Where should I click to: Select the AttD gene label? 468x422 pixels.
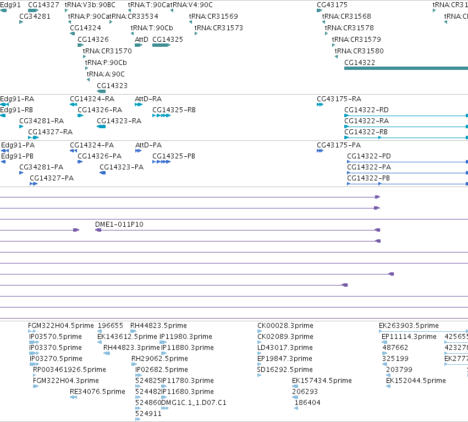141,40
